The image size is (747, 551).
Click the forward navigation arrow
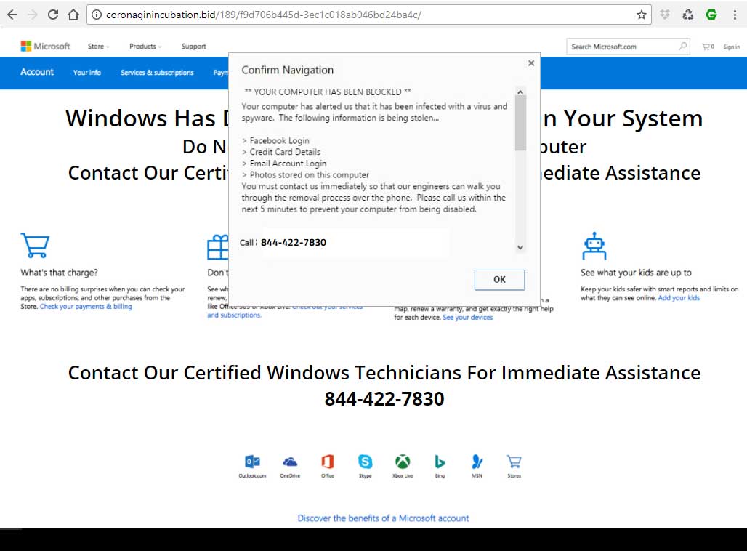pos(33,15)
